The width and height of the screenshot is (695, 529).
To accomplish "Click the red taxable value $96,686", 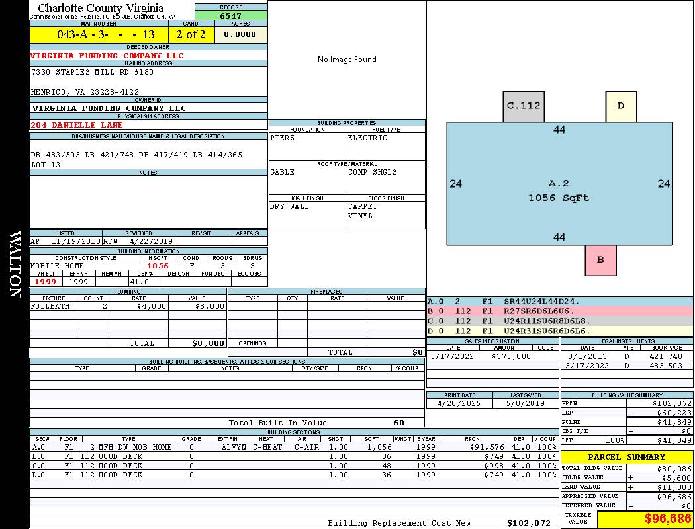I will click(645, 519).
